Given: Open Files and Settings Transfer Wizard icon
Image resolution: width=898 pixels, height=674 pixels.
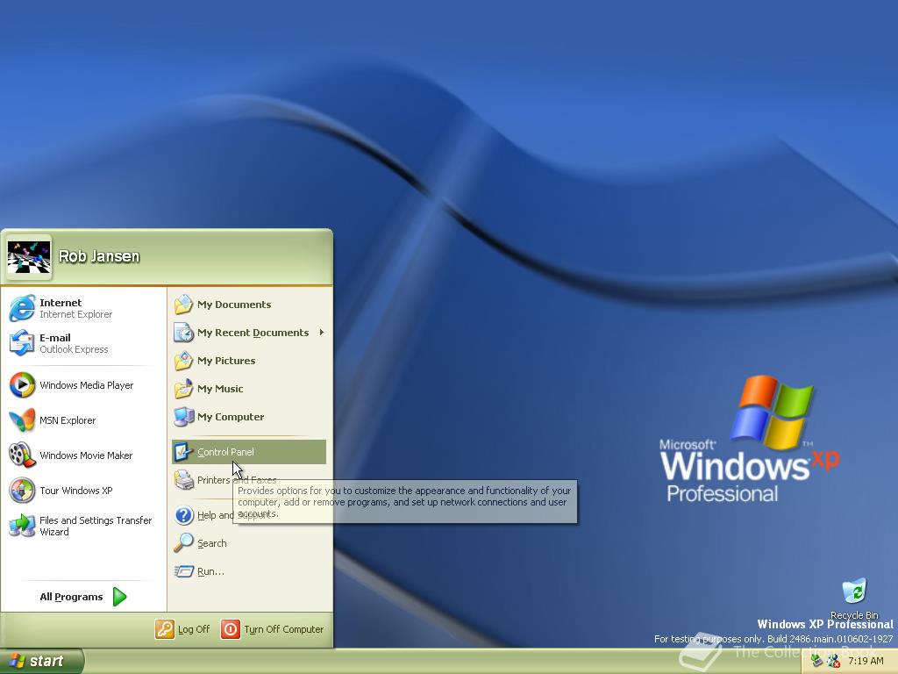Looking at the screenshot, I should 22,526.
